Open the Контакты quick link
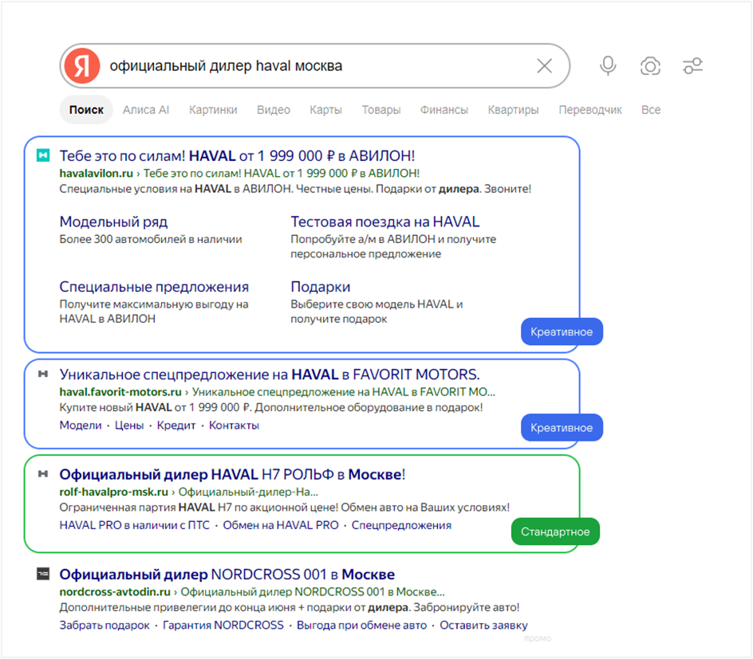The height and width of the screenshot is (659, 753). (x=234, y=425)
